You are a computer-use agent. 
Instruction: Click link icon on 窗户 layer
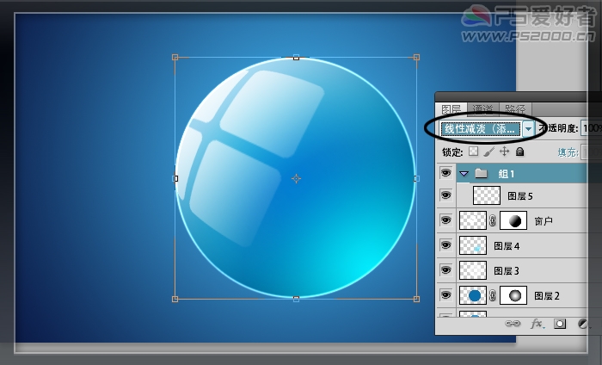[493, 220]
